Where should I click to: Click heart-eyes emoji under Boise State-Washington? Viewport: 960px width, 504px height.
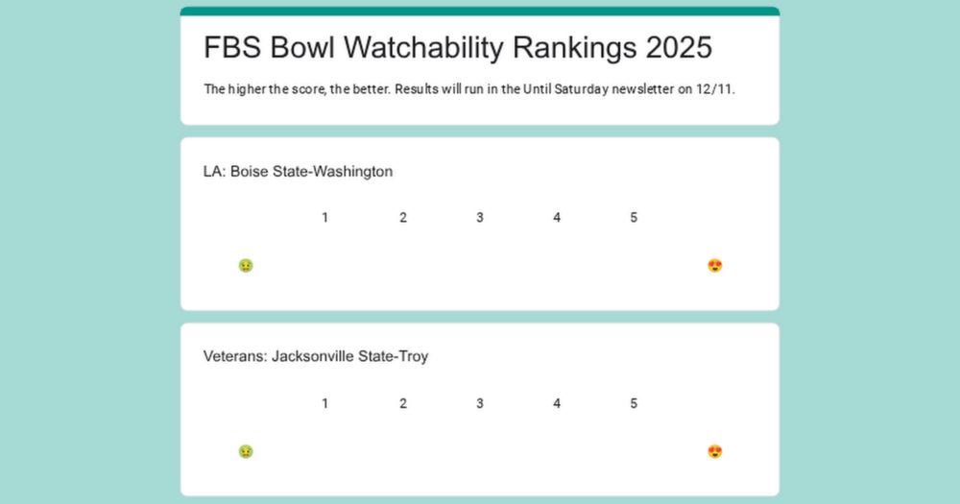(x=714, y=266)
